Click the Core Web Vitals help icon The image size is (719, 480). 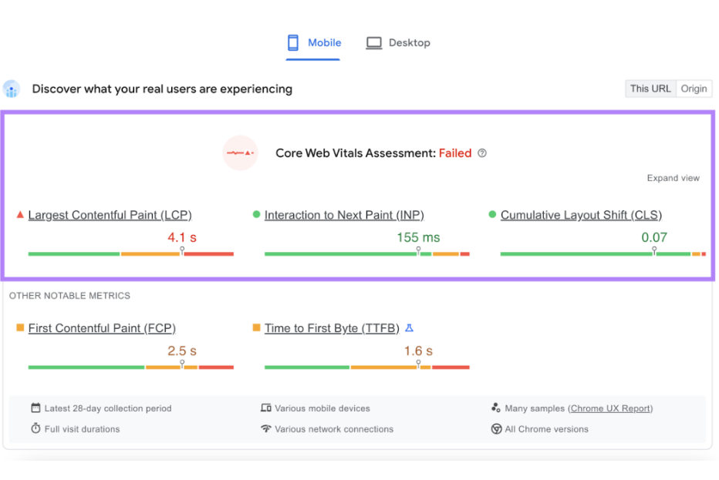click(482, 153)
